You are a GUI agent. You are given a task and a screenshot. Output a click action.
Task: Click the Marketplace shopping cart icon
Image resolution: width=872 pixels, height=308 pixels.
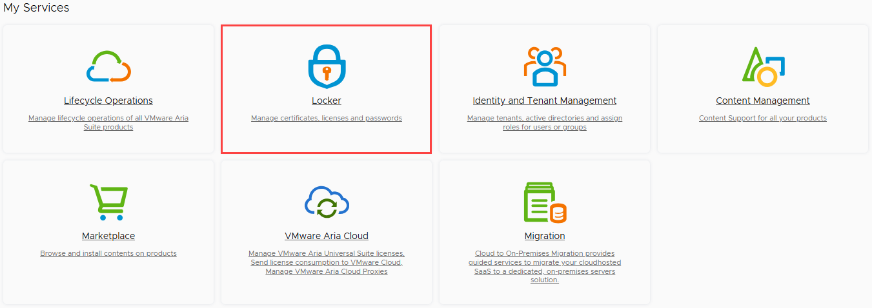point(108,202)
